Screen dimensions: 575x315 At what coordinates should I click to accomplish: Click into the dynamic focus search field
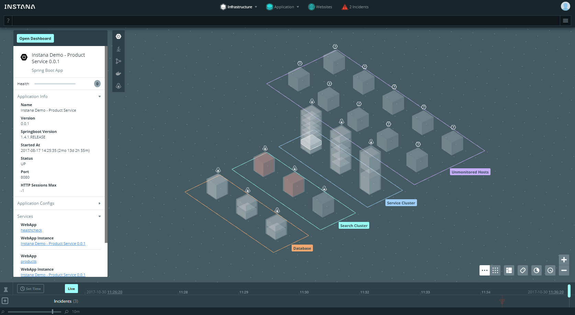coord(286,21)
